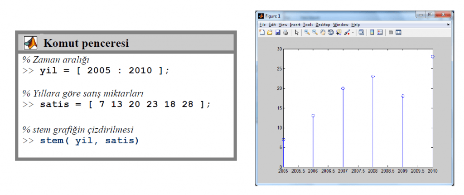Open a file with the folder icon
This screenshot has height=195, width=464.
[270, 32]
